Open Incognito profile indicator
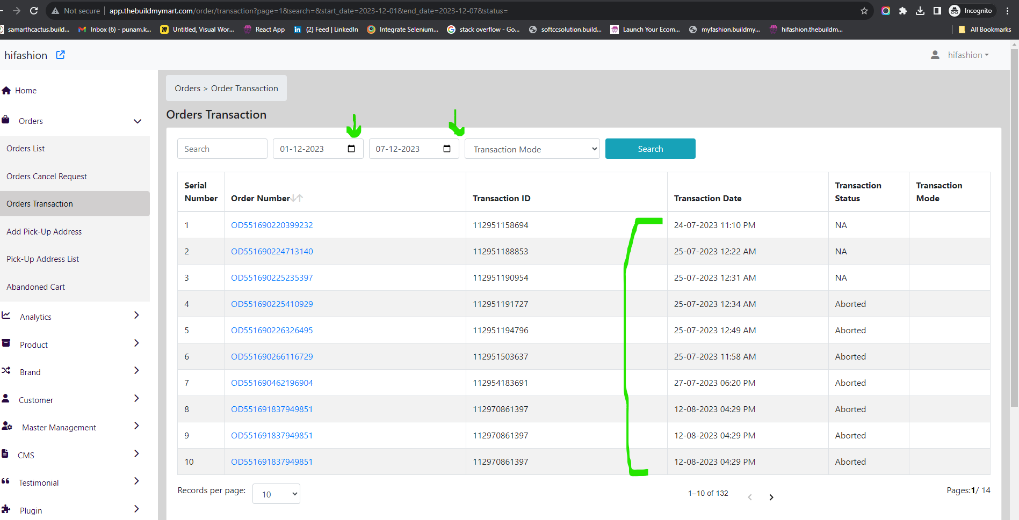1019x520 pixels. tap(972, 11)
